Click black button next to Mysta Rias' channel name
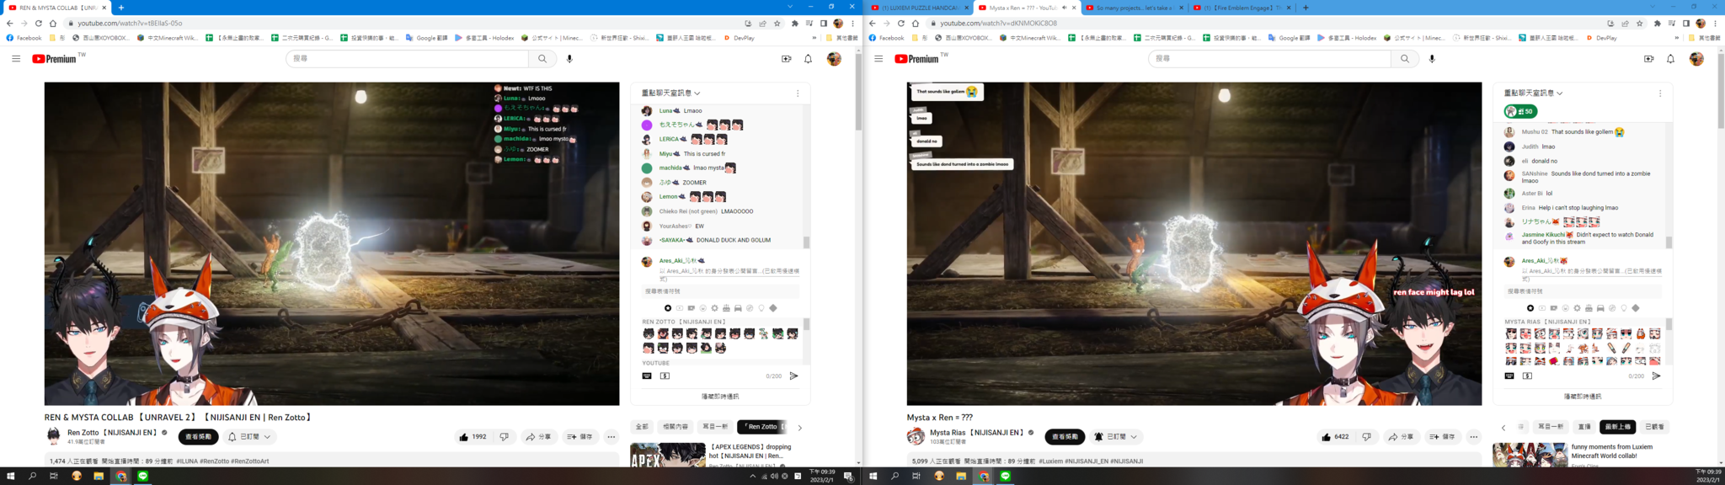The height and width of the screenshot is (485, 1725). [1065, 437]
